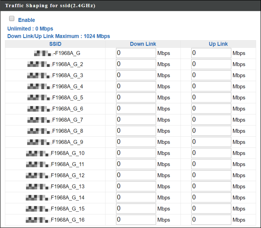Focus the F1968A_G_14 Down Link input

point(136,197)
